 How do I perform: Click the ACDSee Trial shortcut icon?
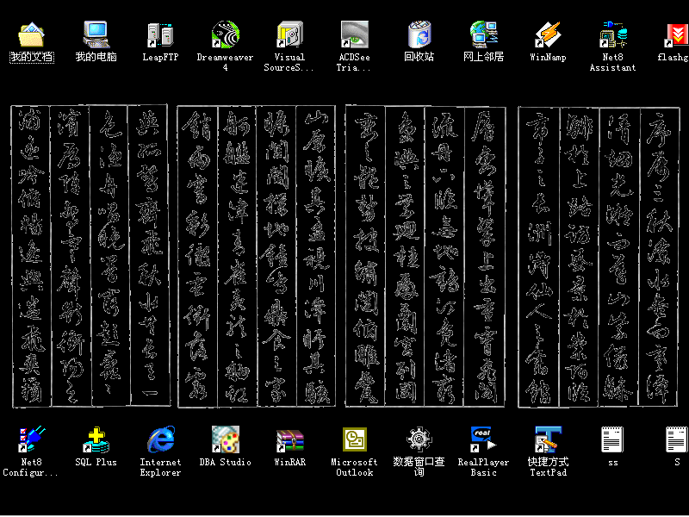354,35
